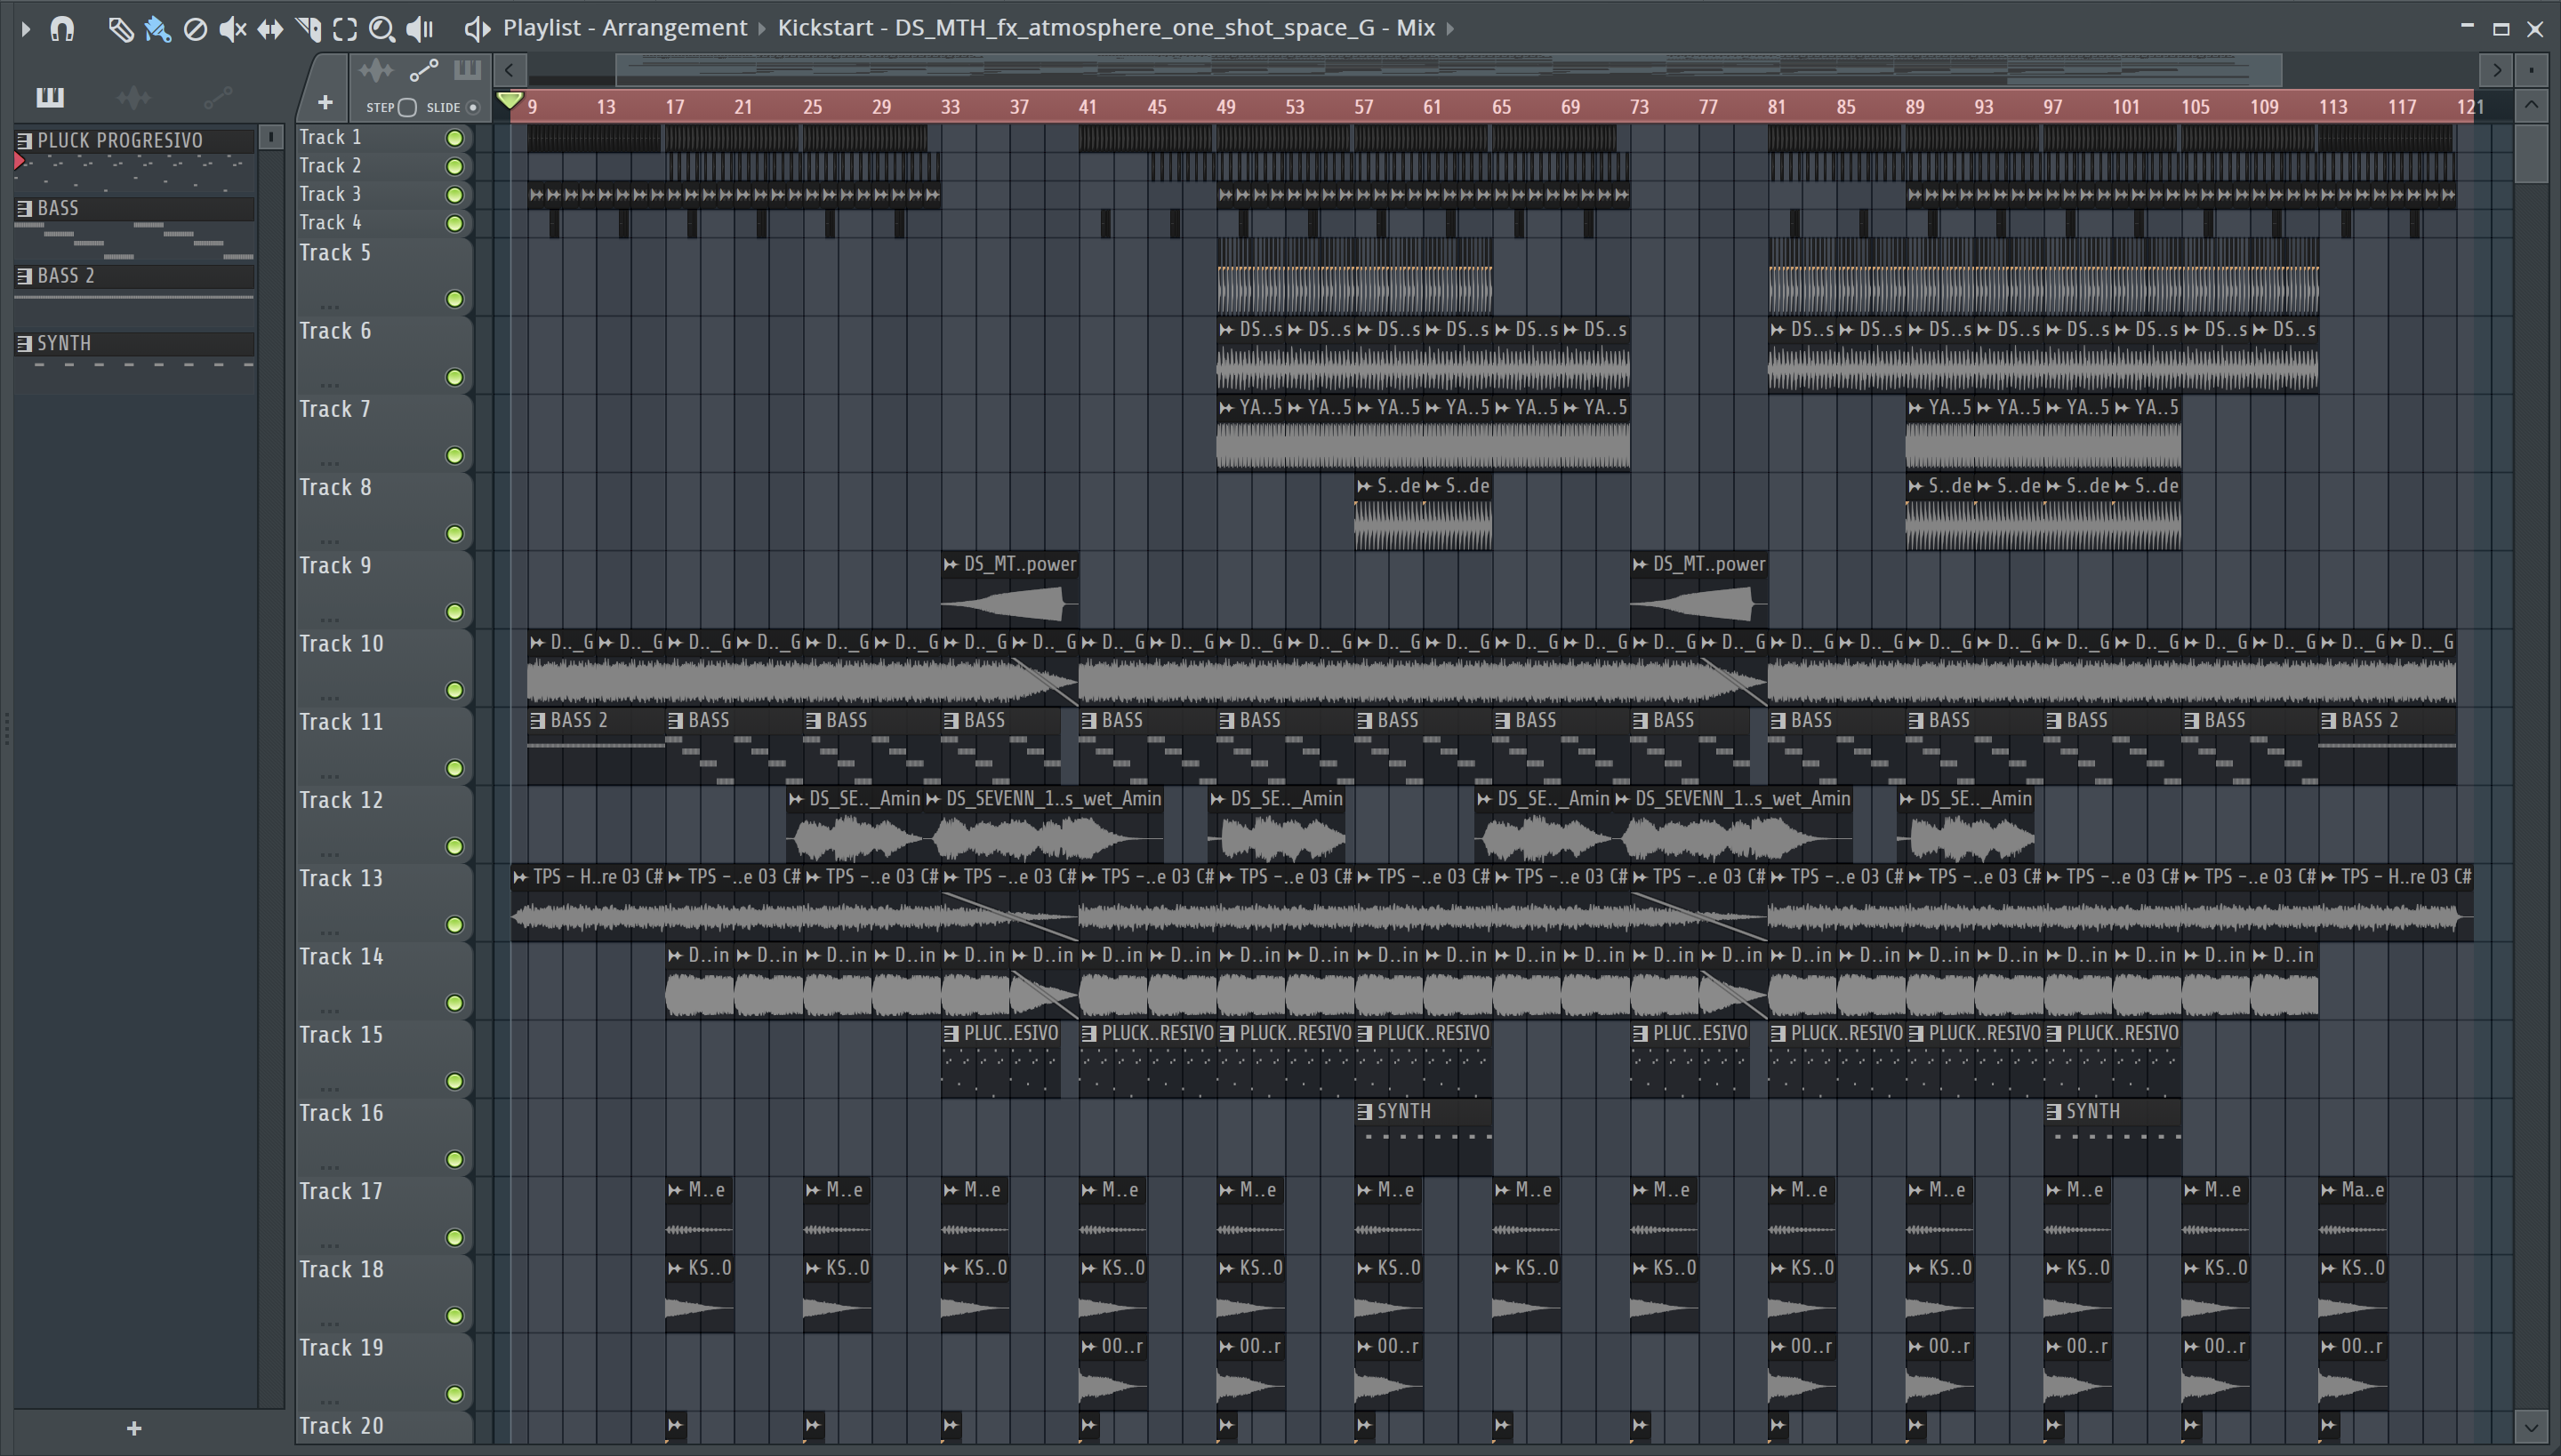Click bar 49 on the timeline ruler

click(1226, 107)
